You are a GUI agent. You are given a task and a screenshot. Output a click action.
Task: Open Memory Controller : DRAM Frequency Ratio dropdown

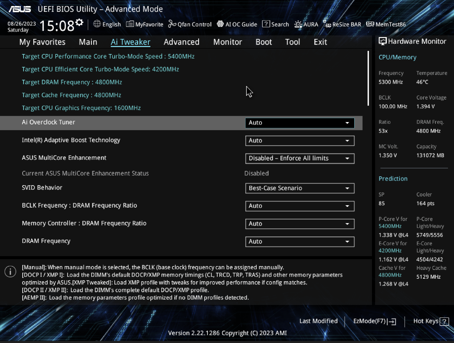(300, 224)
